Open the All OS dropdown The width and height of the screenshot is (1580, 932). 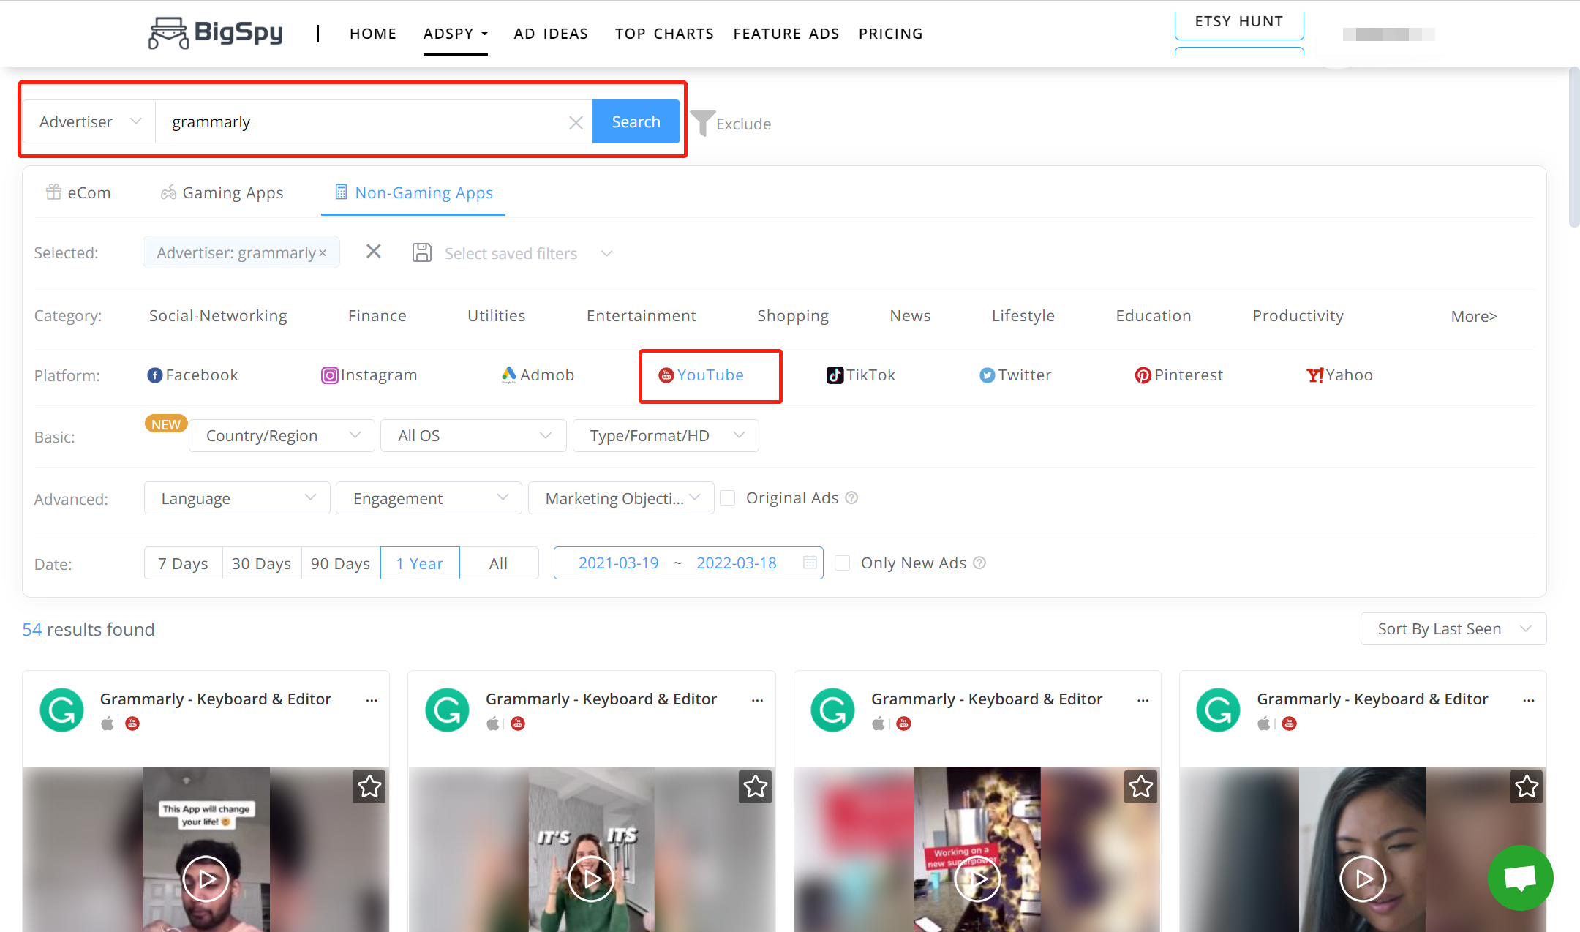(x=473, y=435)
